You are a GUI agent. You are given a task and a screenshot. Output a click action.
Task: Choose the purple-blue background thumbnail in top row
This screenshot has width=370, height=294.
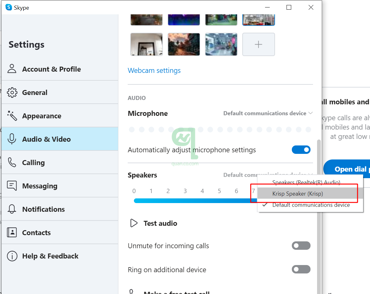coord(184,20)
